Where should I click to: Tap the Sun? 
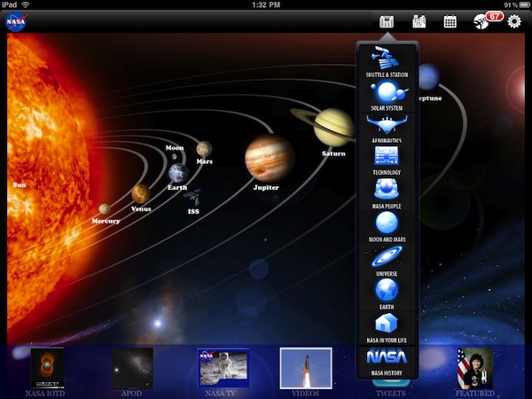pos(44,176)
